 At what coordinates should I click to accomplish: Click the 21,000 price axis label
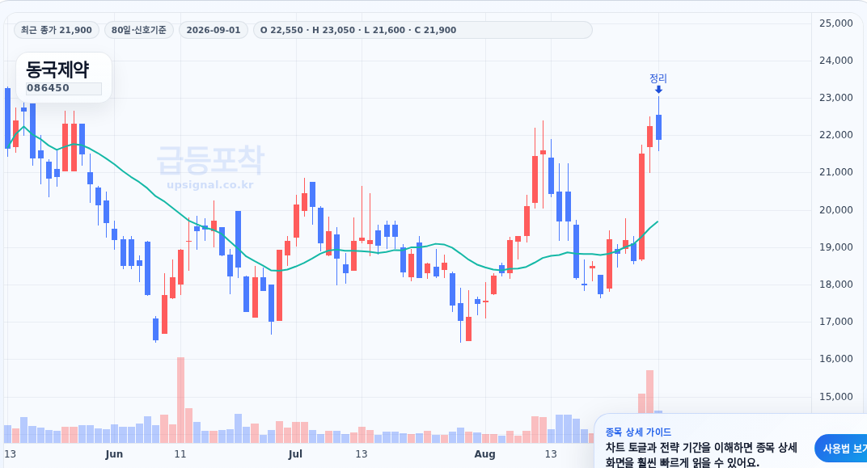(x=836, y=172)
